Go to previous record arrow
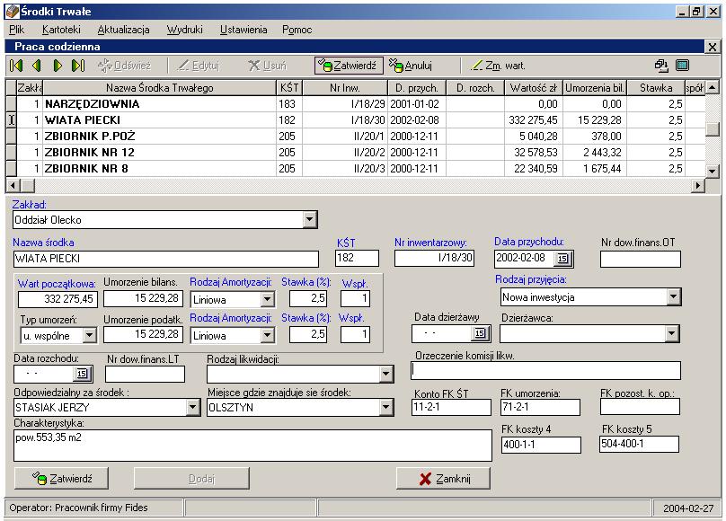726x521 pixels. (x=37, y=66)
